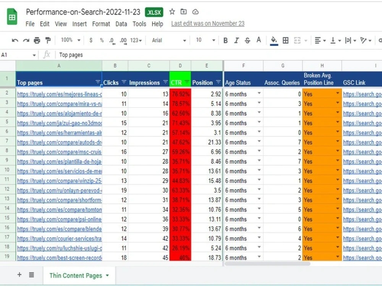The height and width of the screenshot is (286, 382).
Task: Open the font size dropdown
Action: (206, 40)
